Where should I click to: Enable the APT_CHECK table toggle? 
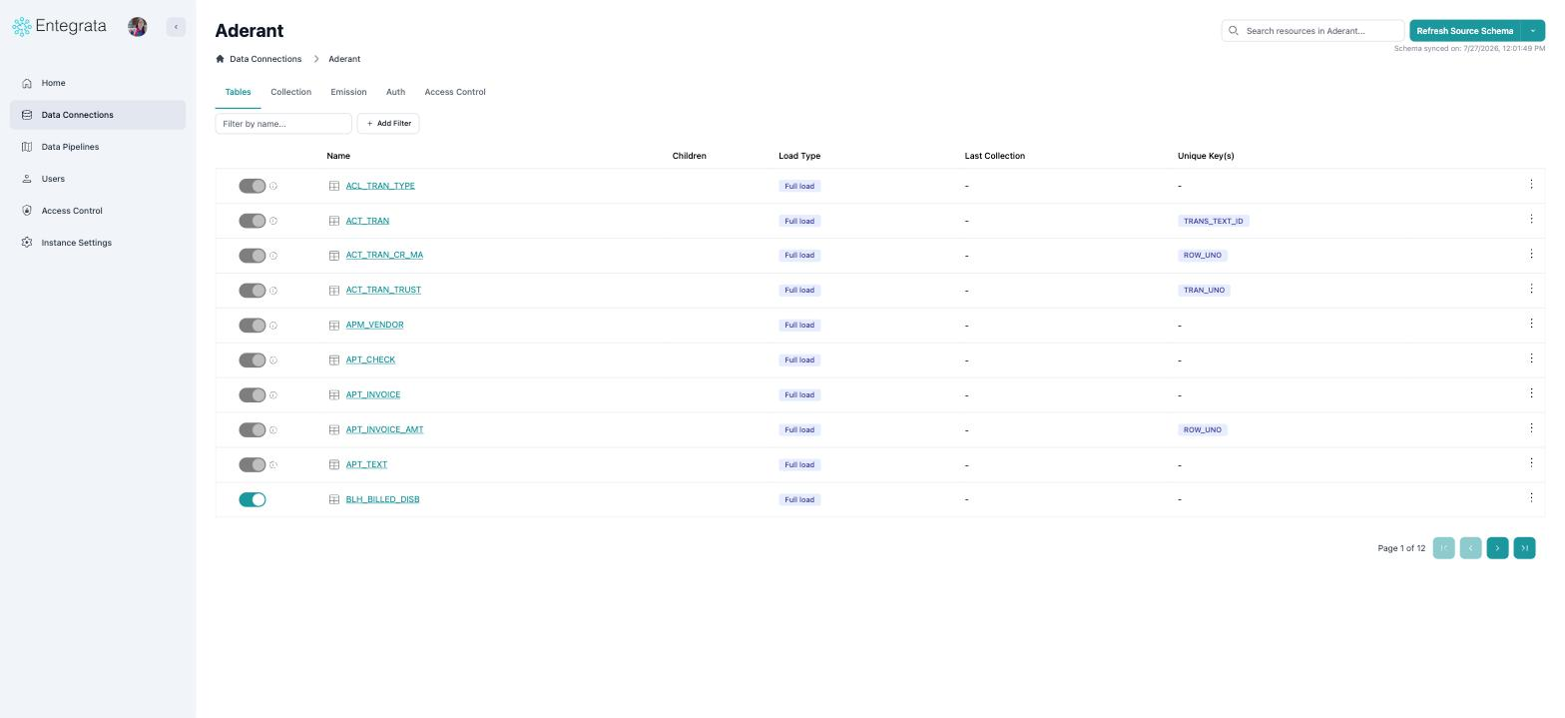[x=253, y=360]
